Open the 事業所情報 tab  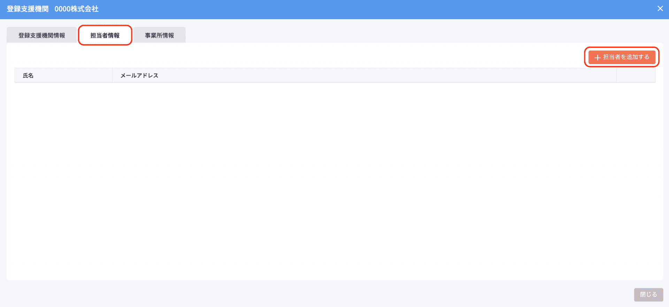(160, 35)
